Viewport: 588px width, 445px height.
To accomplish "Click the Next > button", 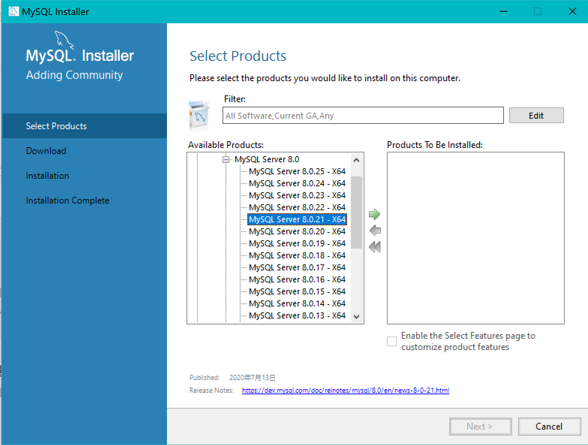I will click(480, 427).
